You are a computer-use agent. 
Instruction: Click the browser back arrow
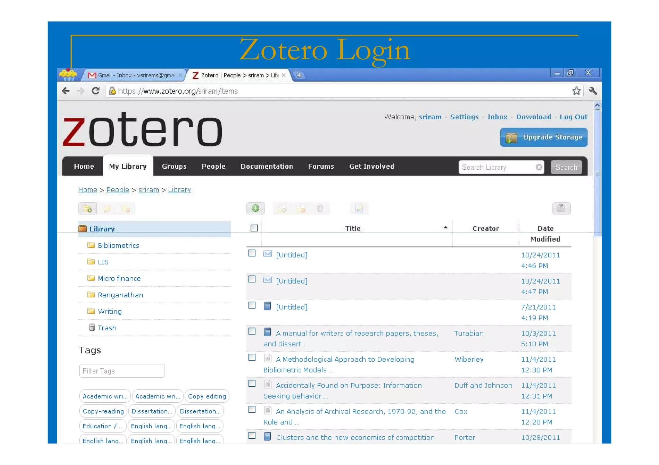coord(66,91)
